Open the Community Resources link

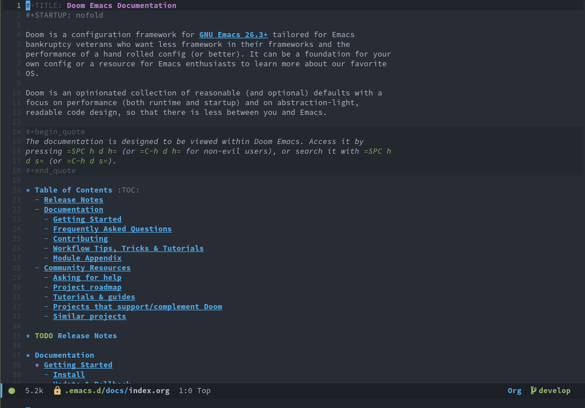(x=87, y=268)
